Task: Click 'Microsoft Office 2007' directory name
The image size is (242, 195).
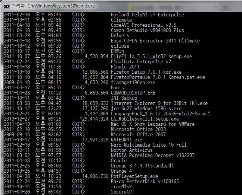Action: [138, 135]
